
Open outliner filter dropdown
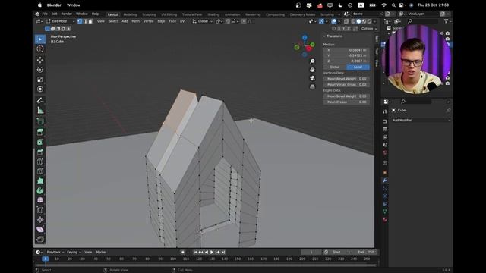pos(447,21)
